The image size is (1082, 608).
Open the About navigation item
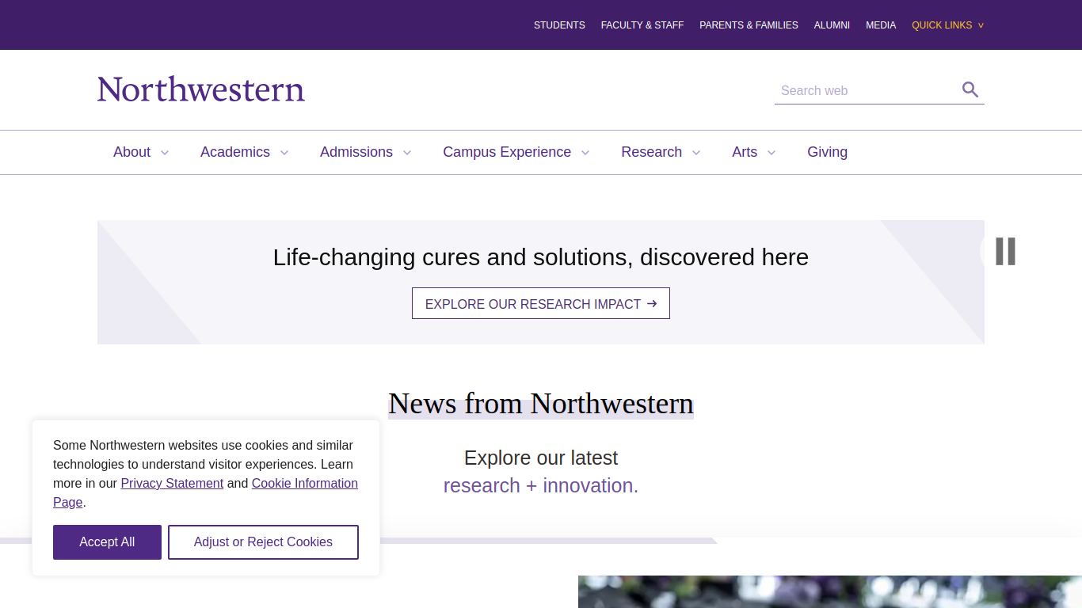pos(131,152)
